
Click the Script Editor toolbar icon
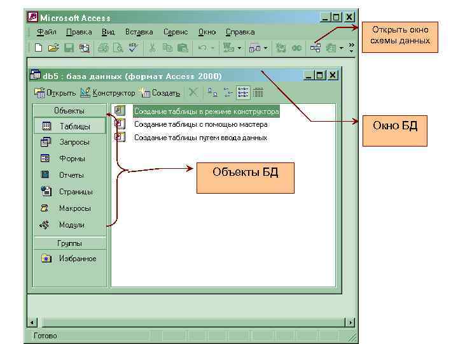click(x=296, y=48)
